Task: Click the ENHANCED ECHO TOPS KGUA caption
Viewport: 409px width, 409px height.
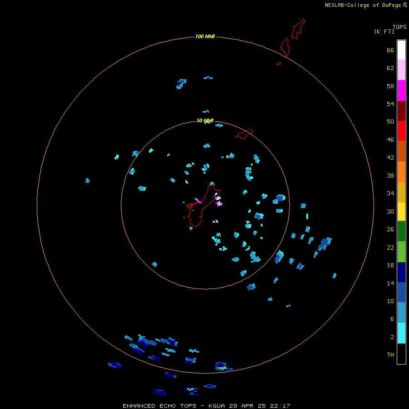Action: click(x=206, y=406)
